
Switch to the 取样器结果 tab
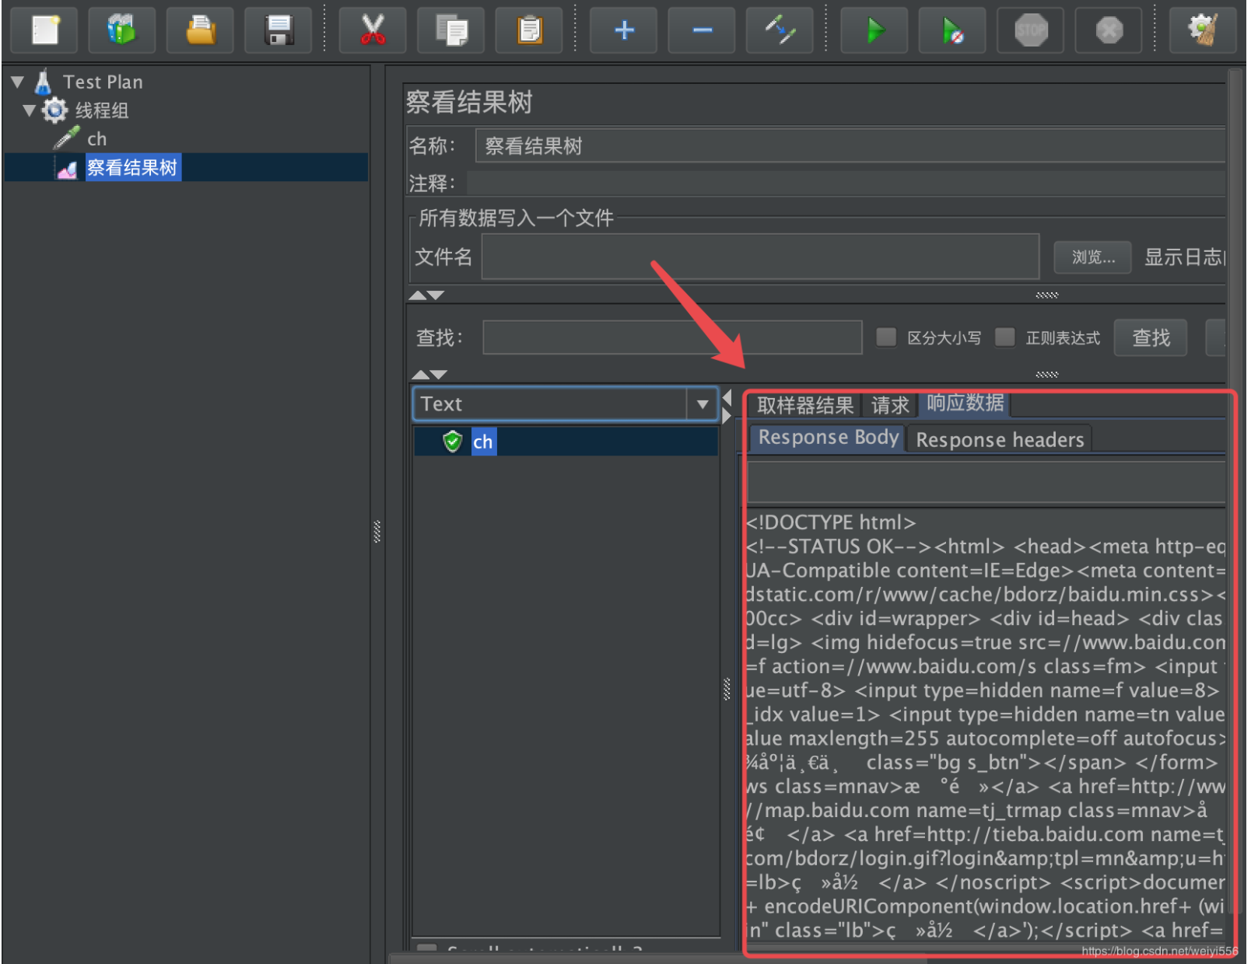pyautogui.click(x=805, y=405)
